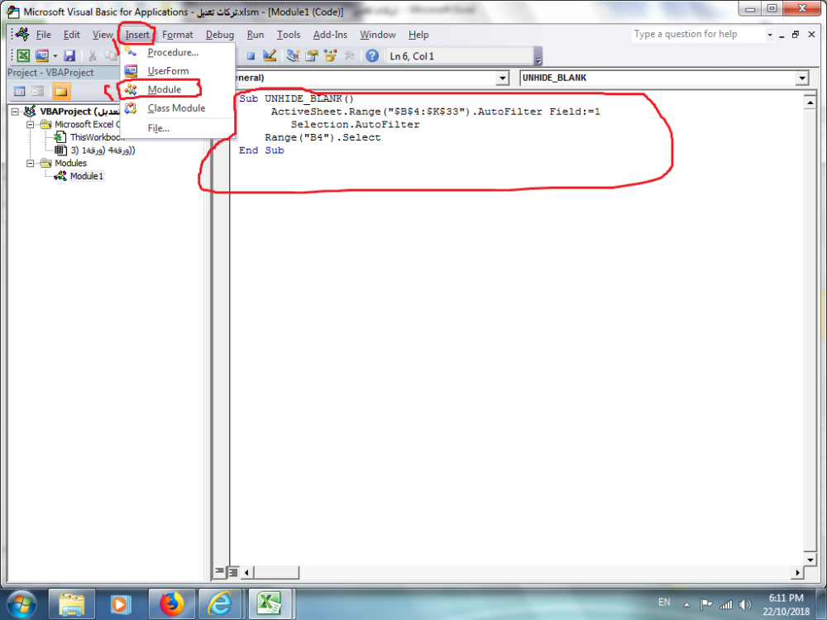Select ThisWorkbook in project tree
The width and height of the screenshot is (827, 620).
tap(97, 137)
